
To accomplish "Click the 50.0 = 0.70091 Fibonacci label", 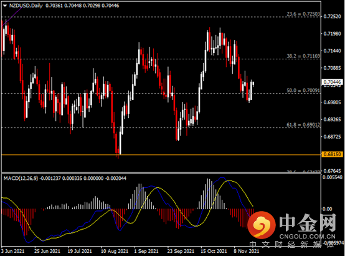I will coord(303,91).
